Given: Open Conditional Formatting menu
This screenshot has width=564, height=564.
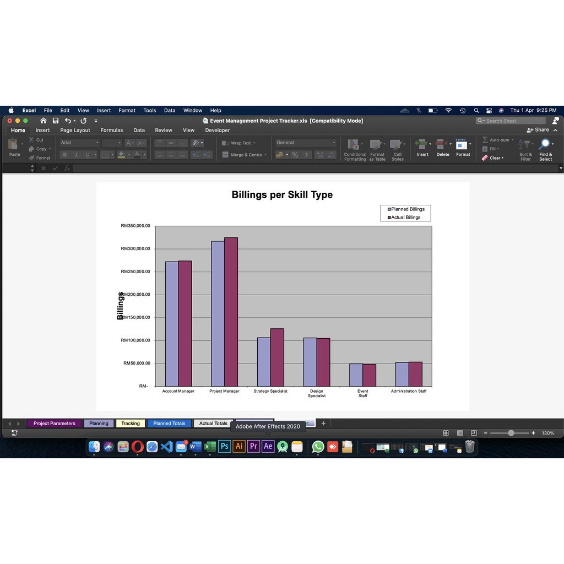Looking at the screenshot, I should 355,150.
